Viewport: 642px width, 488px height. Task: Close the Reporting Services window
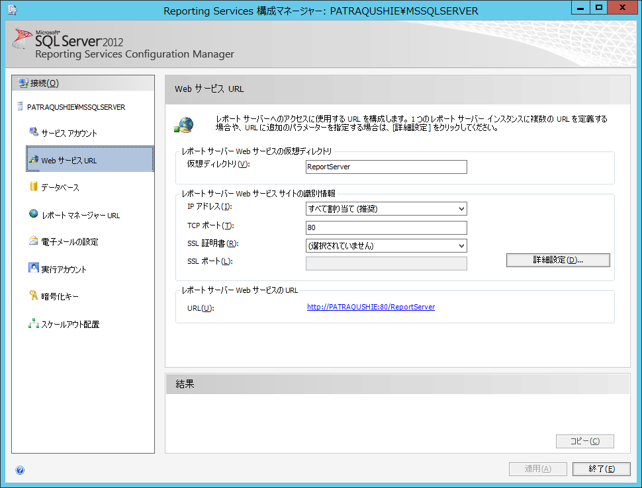(622, 7)
